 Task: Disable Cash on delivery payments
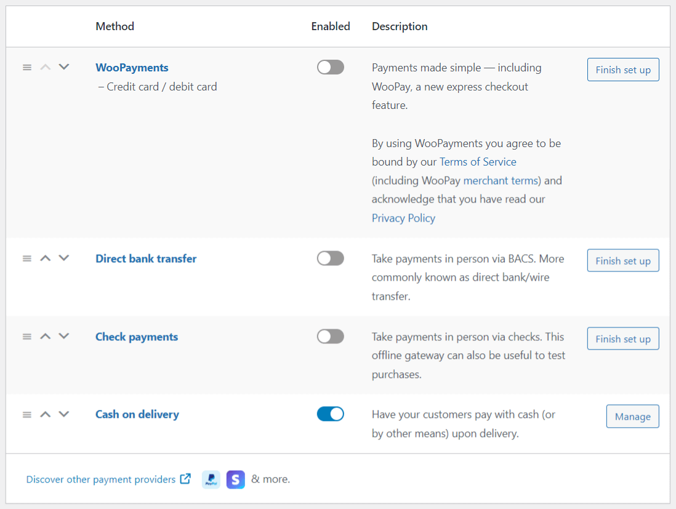(x=331, y=414)
